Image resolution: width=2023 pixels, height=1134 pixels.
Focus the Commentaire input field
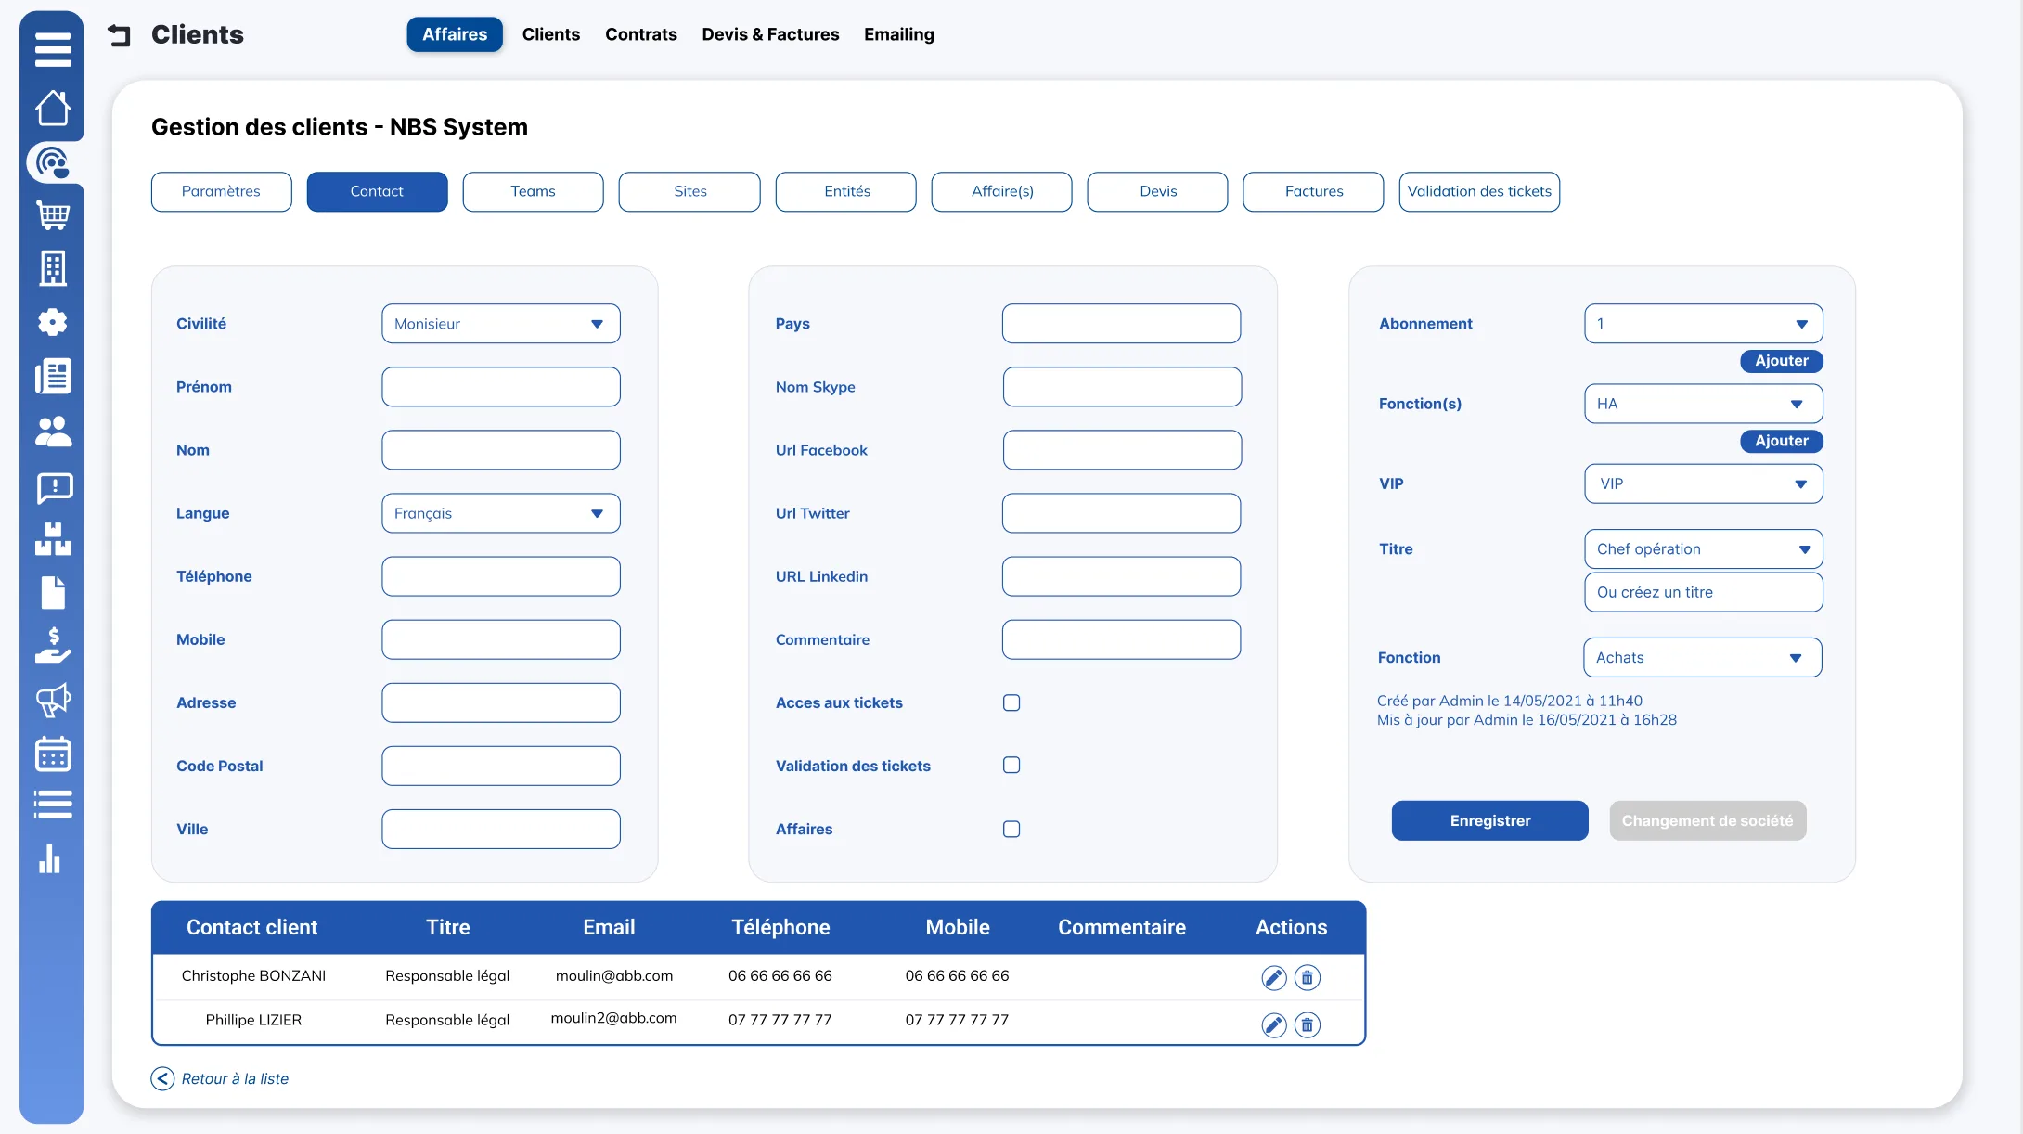pyautogui.click(x=1121, y=639)
